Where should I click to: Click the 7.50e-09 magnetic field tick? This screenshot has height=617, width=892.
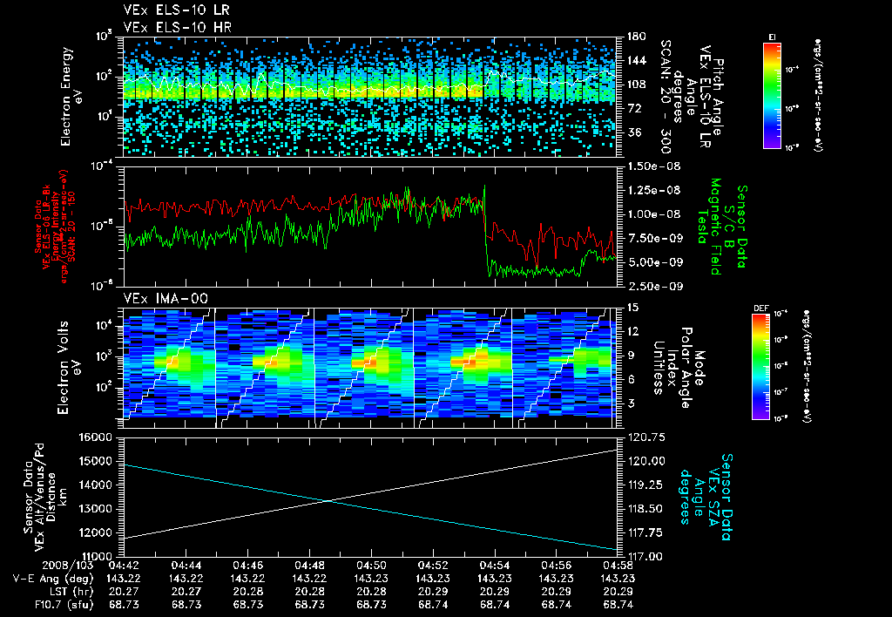(655, 239)
